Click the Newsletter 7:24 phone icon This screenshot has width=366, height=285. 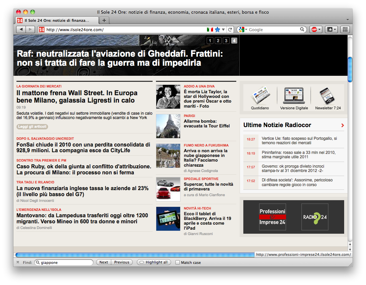click(x=328, y=96)
